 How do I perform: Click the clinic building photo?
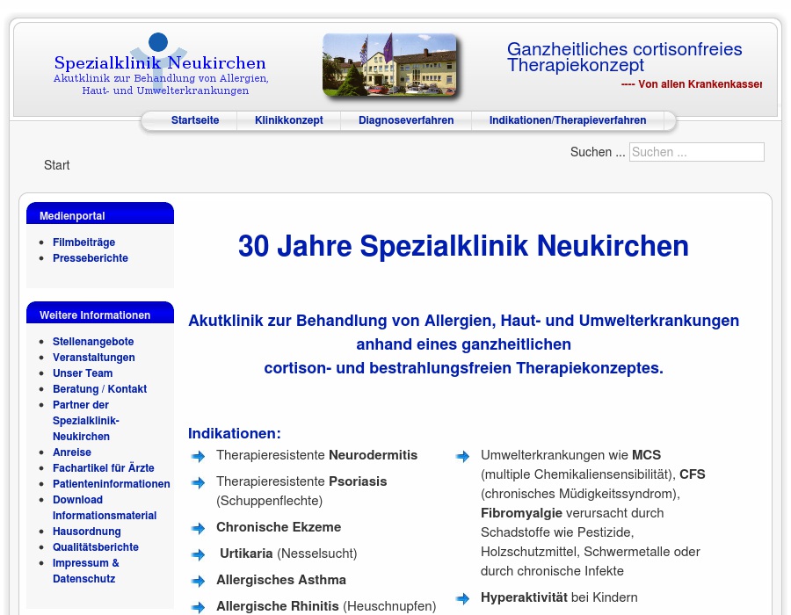pos(390,65)
